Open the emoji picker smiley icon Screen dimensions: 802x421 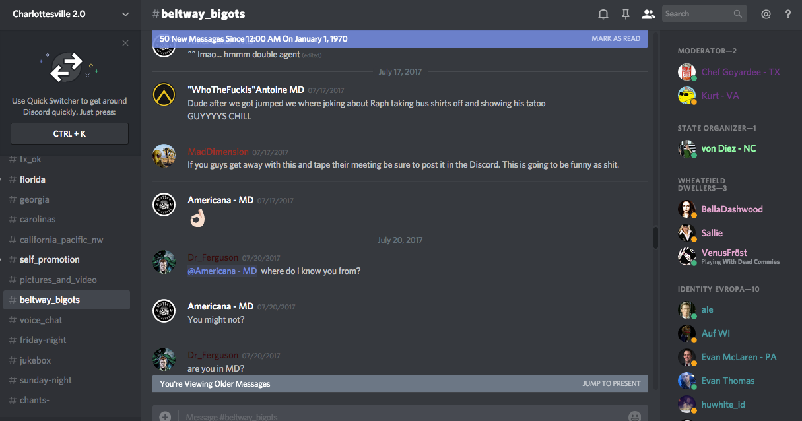point(634,416)
